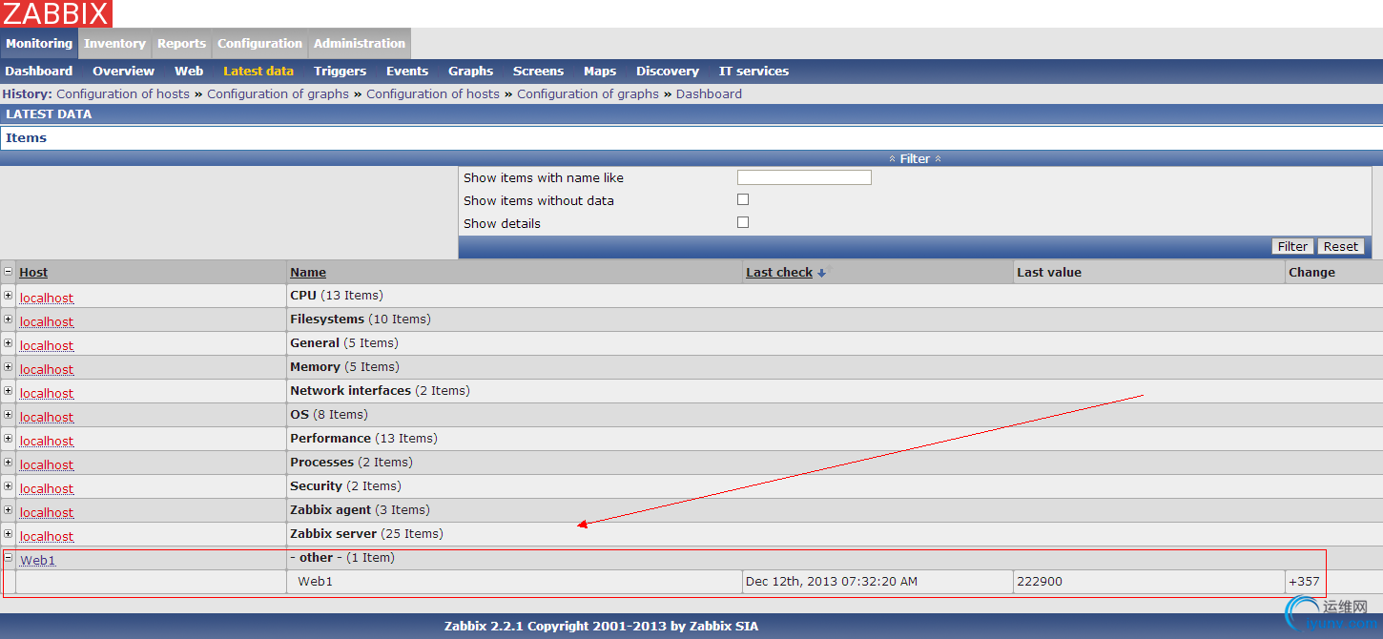Image resolution: width=1383 pixels, height=639 pixels.
Task: Expand the Zabbix agent (3 Items) row
Action: click(9, 510)
